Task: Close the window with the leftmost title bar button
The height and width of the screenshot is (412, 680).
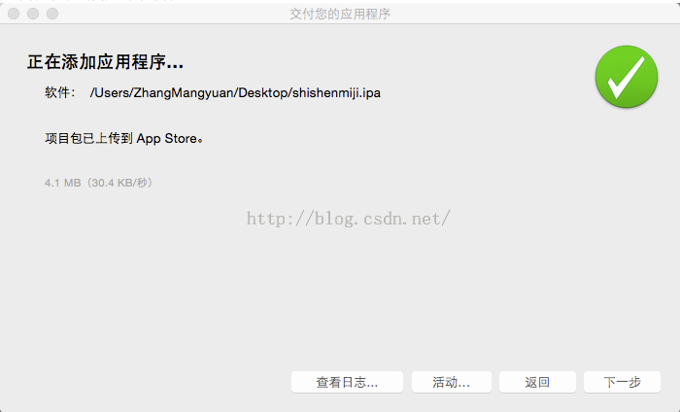Action: 14,14
